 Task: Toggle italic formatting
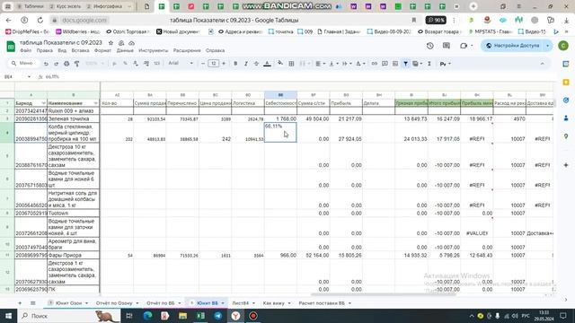click(x=245, y=64)
